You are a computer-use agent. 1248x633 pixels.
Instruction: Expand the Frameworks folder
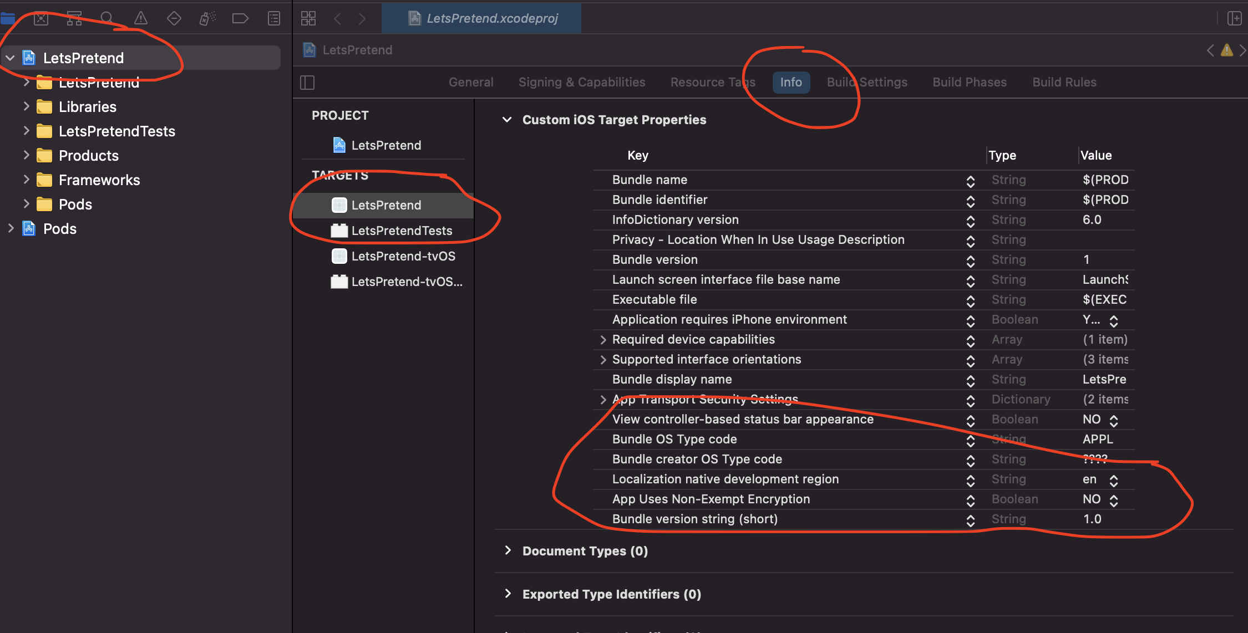tap(26, 180)
